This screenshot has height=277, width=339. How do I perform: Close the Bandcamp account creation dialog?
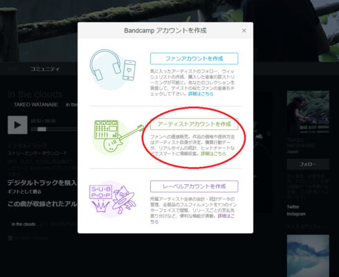[244, 30]
